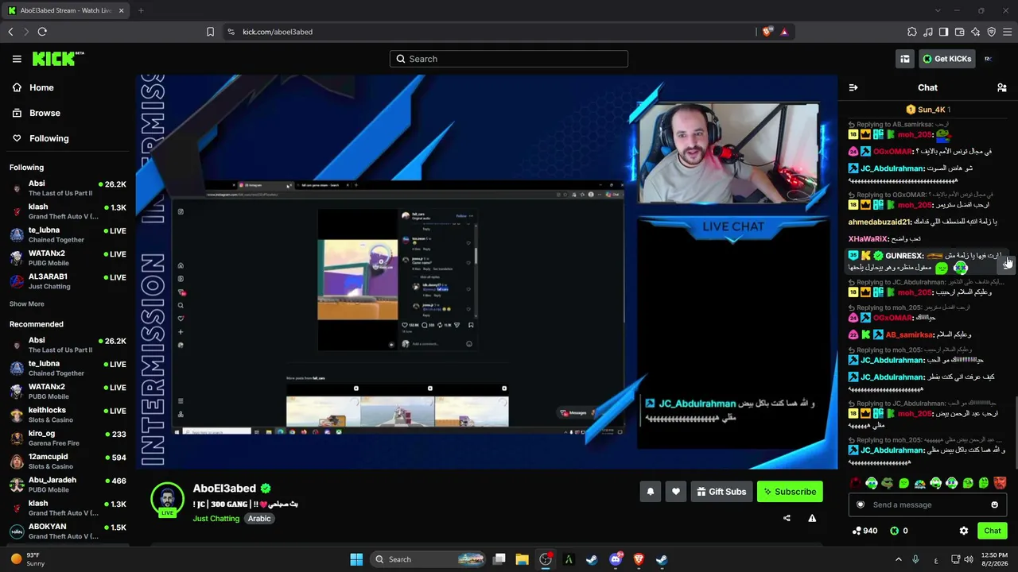This screenshot has height=572, width=1018.
Task: Open Discord from the taskbar
Action: click(x=616, y=559)
